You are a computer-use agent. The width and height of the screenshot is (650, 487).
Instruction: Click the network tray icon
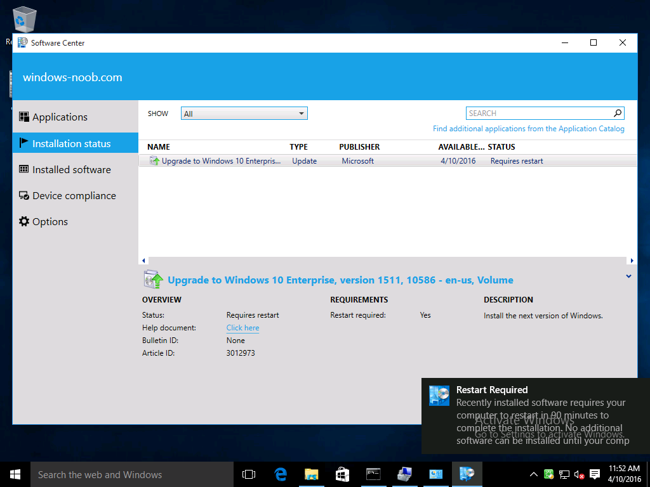point(564,474)
